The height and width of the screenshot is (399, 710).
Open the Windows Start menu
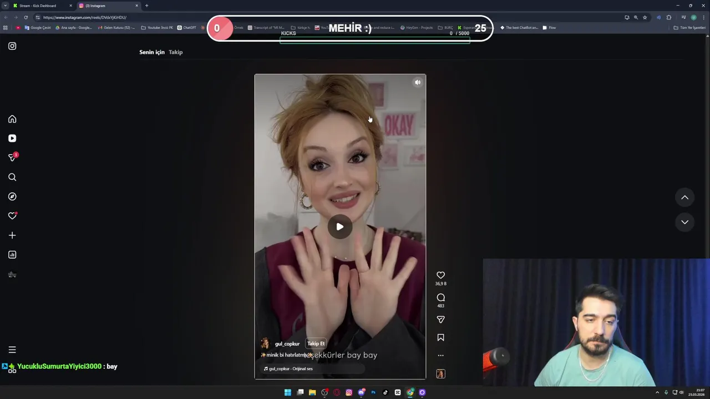[287, 392]
